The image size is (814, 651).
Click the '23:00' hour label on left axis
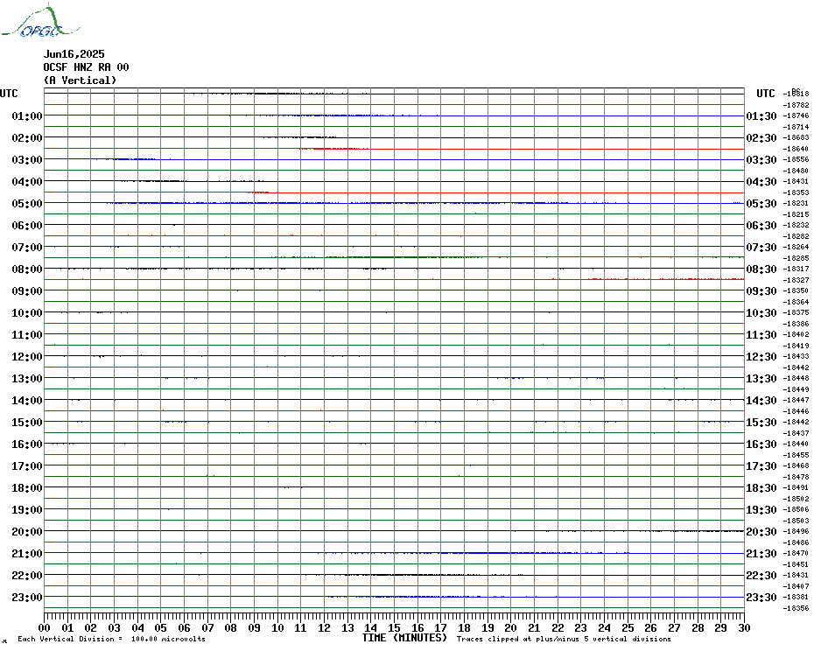(27, 598)
